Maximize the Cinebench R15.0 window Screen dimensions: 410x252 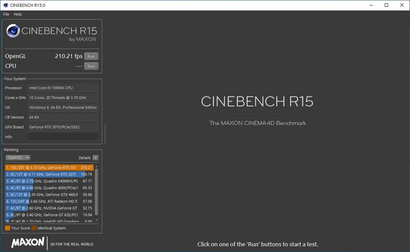tap(386, 5)
